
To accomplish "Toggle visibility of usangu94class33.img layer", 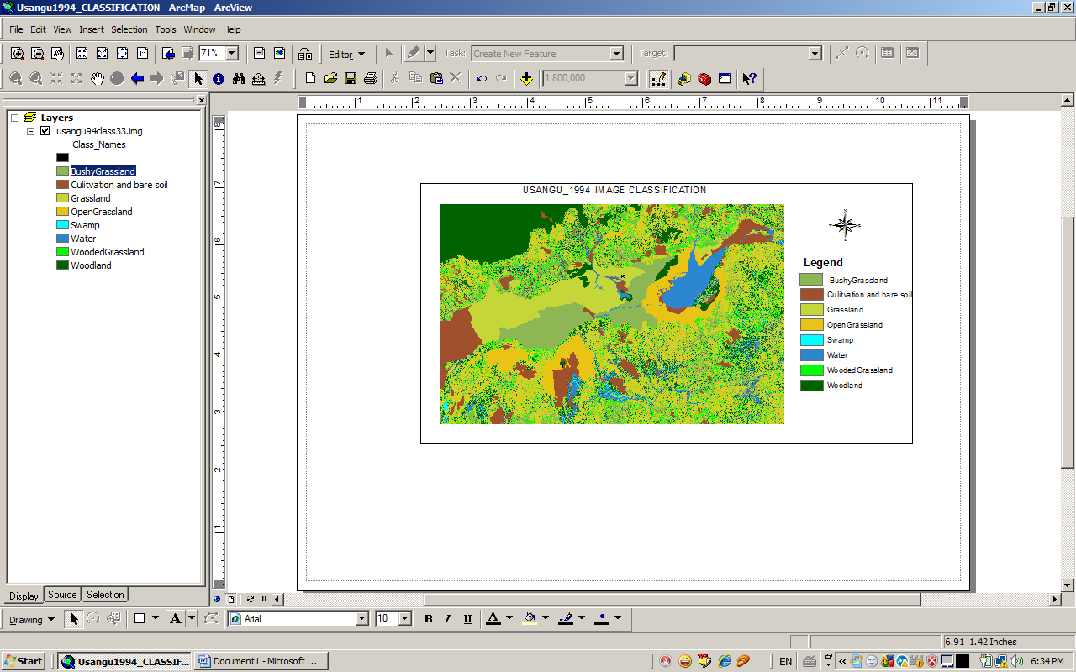I will pyautogui.click(x=45, y=131).
